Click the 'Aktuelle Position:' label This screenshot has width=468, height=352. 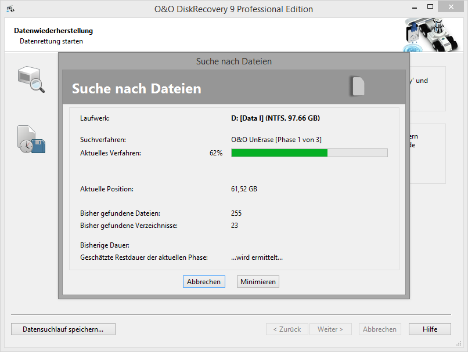click(107, 189)
